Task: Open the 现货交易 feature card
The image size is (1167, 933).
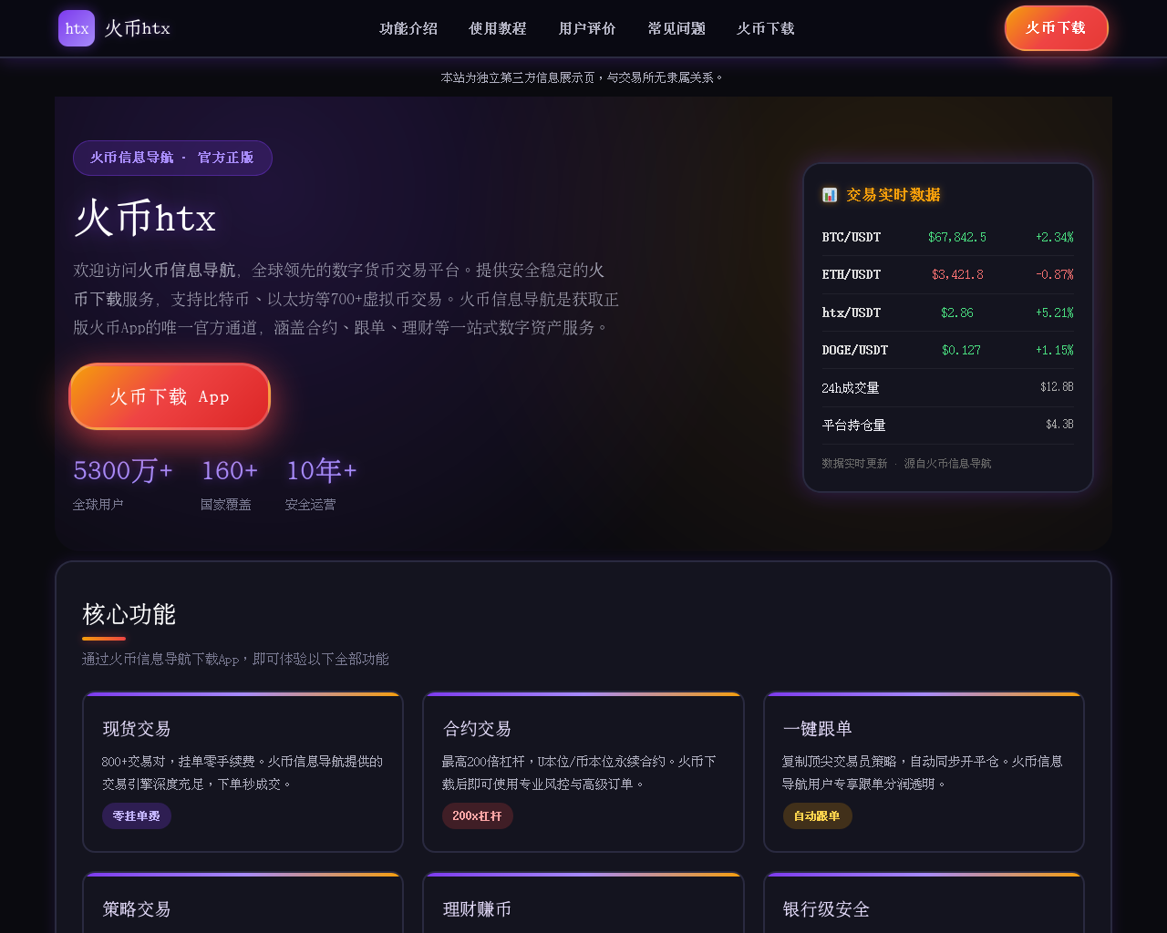Action: 243,773
